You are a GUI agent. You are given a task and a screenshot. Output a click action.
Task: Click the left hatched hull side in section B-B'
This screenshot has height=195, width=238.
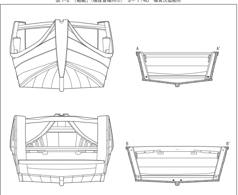(x=131, y=164)
